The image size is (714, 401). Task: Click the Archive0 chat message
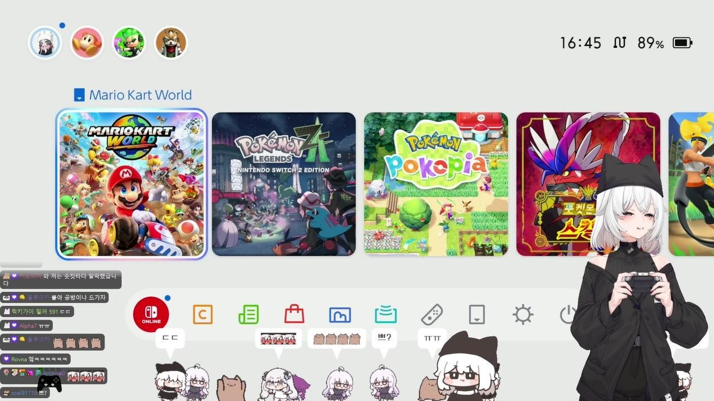(54, 376)
